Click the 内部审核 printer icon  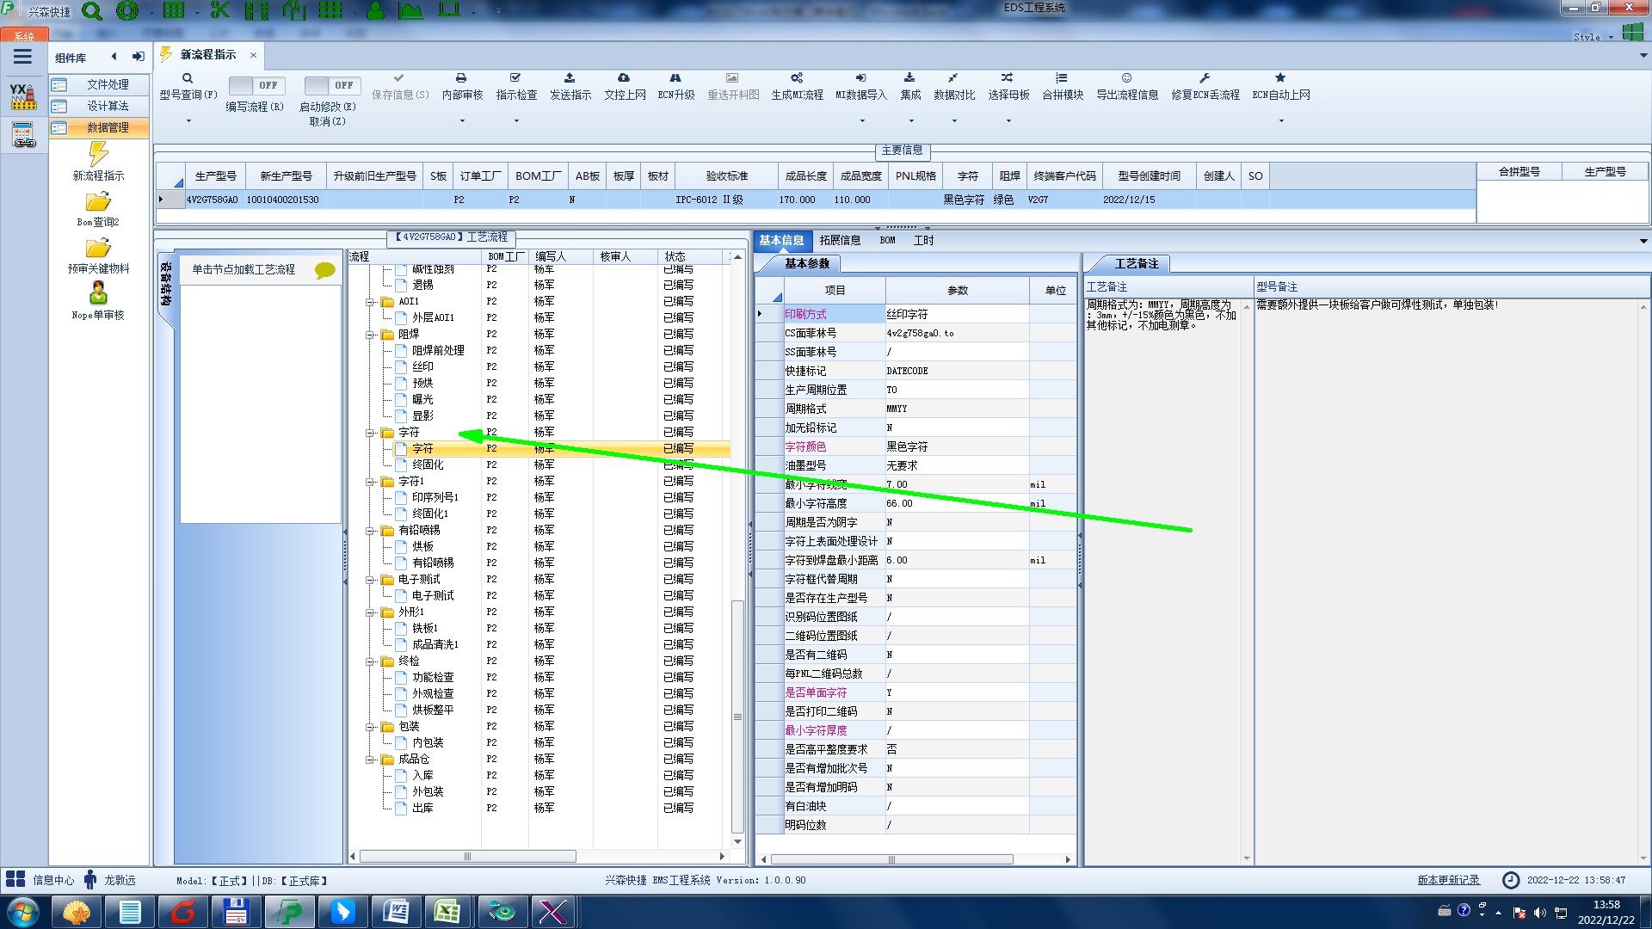coord(461,78)
